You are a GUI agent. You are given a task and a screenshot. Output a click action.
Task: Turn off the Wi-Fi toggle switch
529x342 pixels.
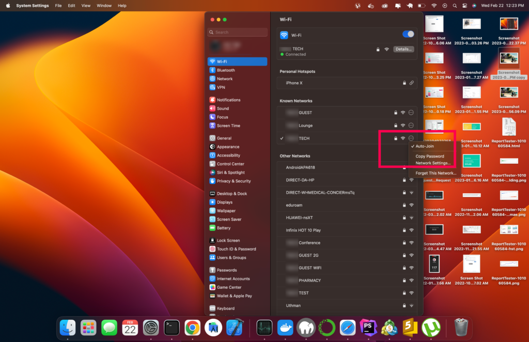tap(408, 35)
